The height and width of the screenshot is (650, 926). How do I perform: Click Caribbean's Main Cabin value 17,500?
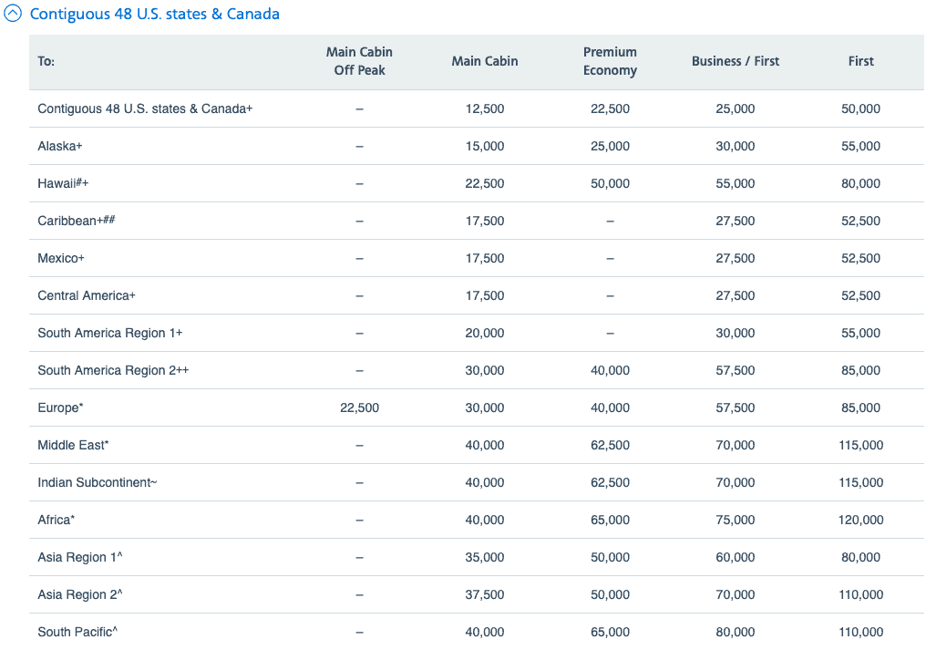484,221
